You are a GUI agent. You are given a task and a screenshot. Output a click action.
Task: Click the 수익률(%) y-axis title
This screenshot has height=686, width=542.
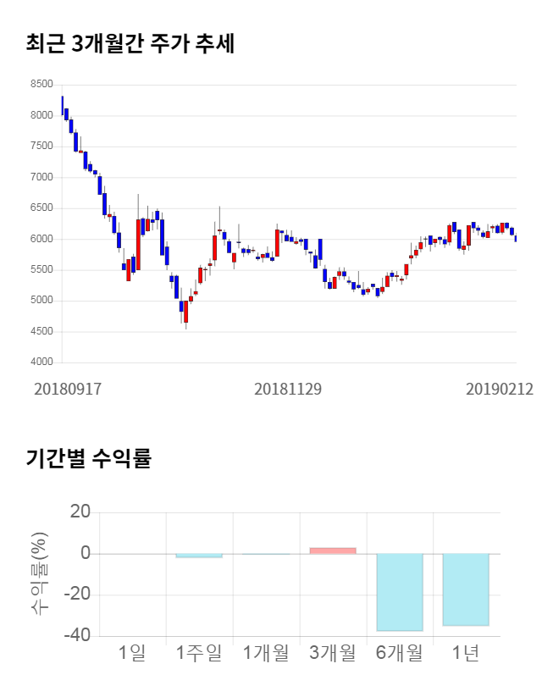[x=39, y=573]
